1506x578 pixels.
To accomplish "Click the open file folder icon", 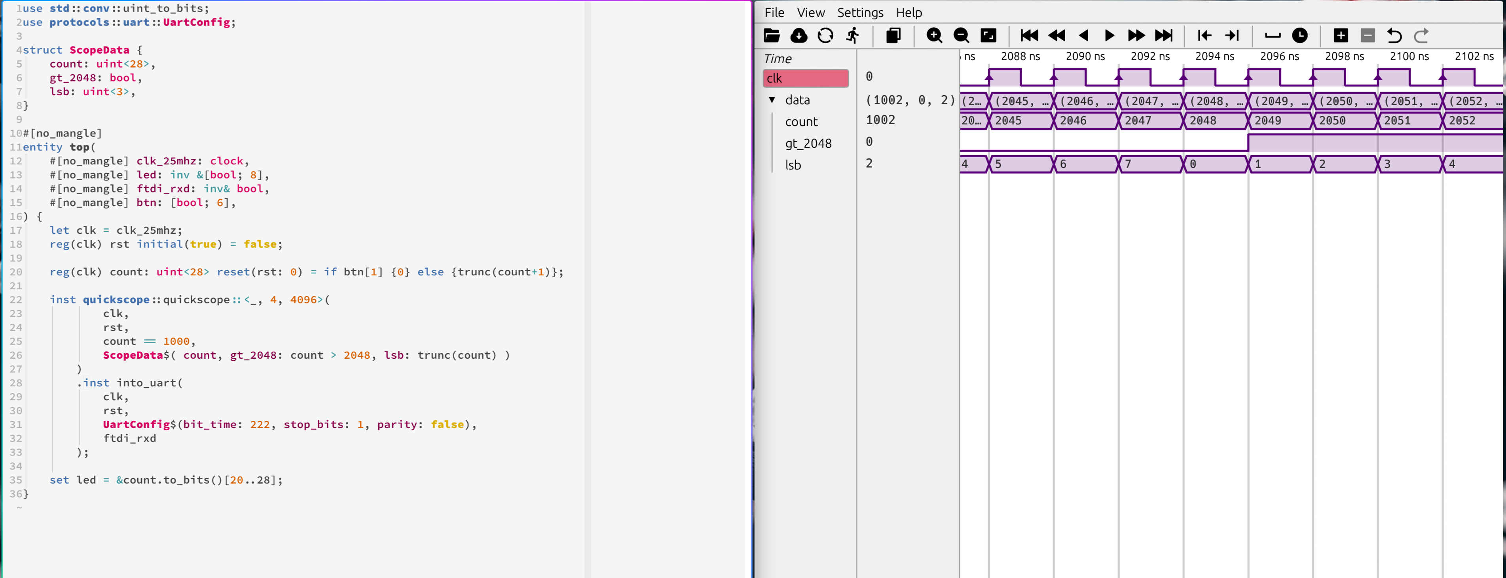I will [x=772, y=36].
